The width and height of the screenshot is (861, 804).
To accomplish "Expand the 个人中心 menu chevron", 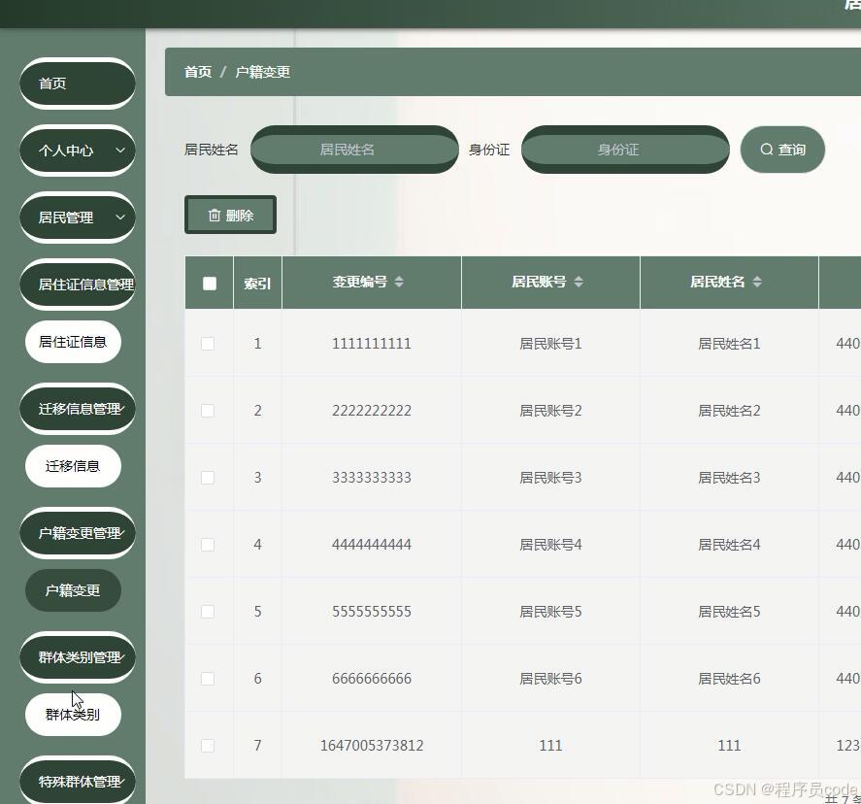I will point(120,150).
